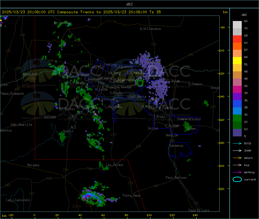
Task: Click the Punta_Agua map label
Action: click(131, 195)
